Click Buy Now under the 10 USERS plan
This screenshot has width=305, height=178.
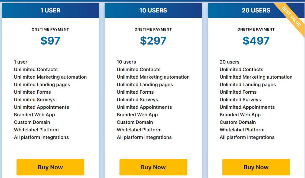(x=153, y=167)
